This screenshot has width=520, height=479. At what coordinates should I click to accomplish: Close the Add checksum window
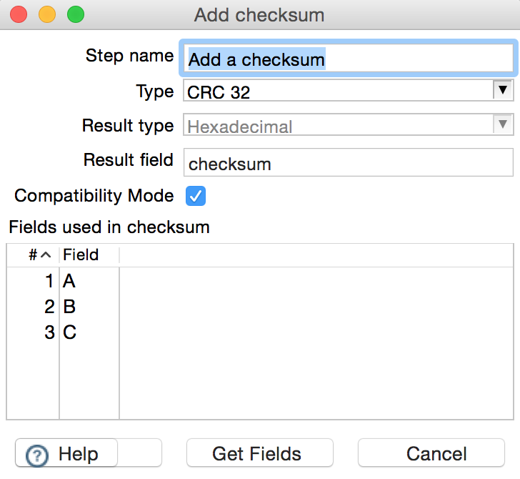19,14
